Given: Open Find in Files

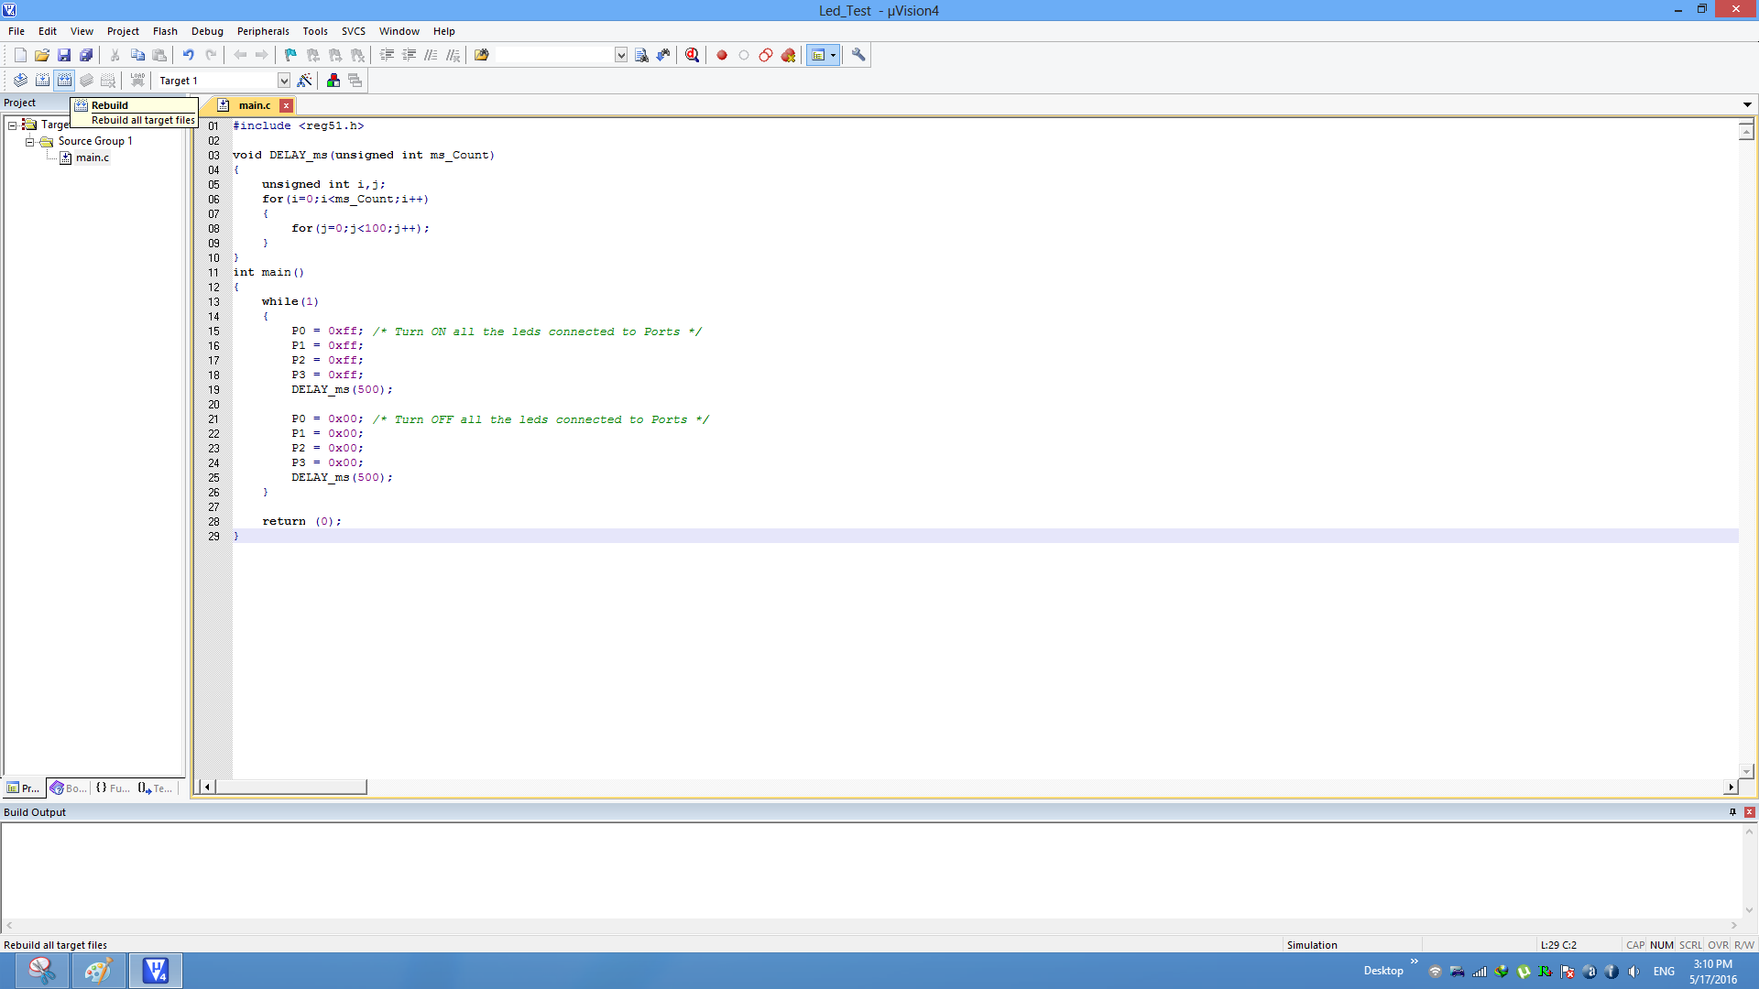Looking at the screenshot, I should pyautogui.click(x=482, y=55).
